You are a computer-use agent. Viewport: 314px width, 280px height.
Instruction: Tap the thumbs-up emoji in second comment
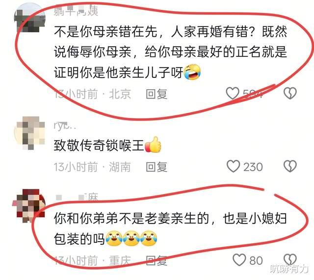[x=153, y=145]
